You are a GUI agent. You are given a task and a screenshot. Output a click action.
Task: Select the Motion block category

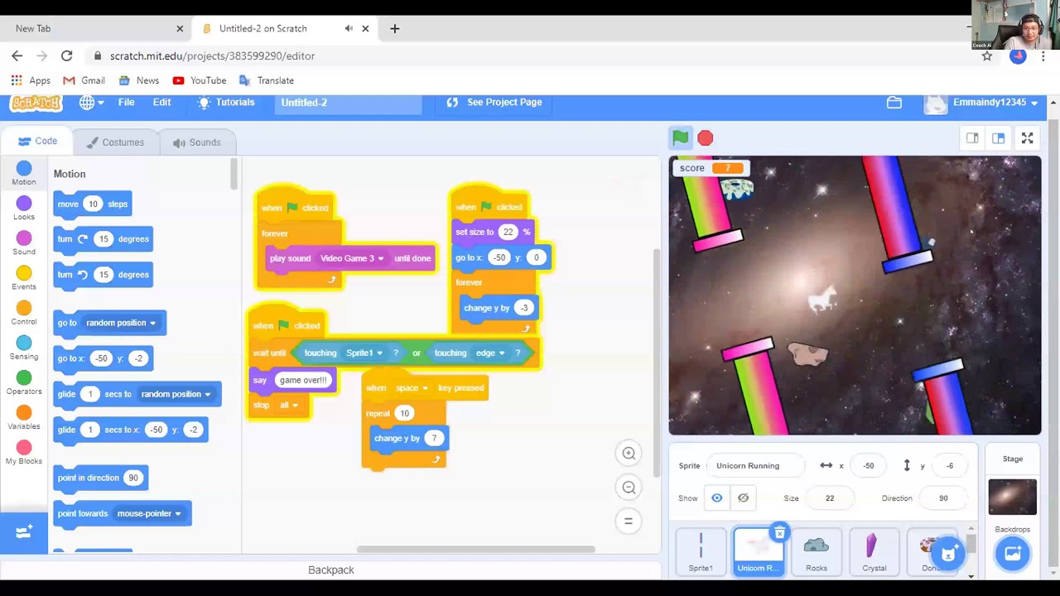click(x=24, y=174)
